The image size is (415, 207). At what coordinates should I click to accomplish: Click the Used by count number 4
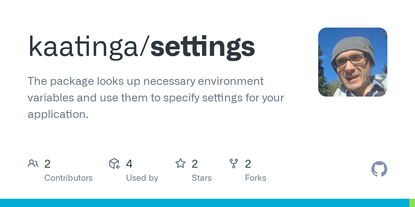129,164
